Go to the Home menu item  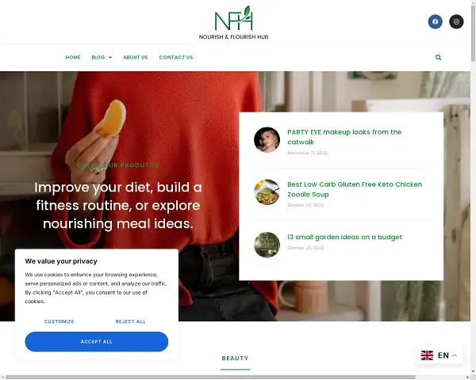tap(73, 57)
